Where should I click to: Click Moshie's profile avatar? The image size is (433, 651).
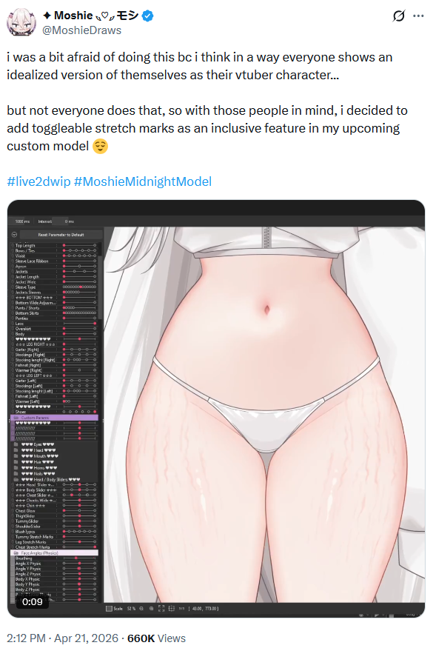(x=21, y=22)
